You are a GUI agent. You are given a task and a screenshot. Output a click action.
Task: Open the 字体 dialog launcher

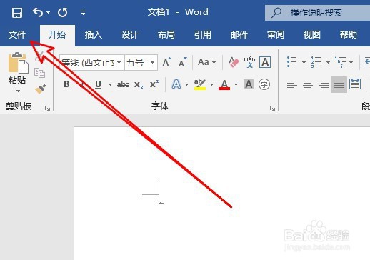(272, 109)
